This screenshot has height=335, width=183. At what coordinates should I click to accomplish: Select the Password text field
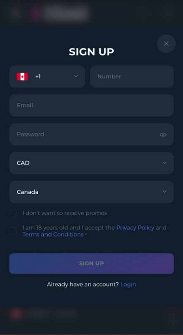click(x=91, y=134)
